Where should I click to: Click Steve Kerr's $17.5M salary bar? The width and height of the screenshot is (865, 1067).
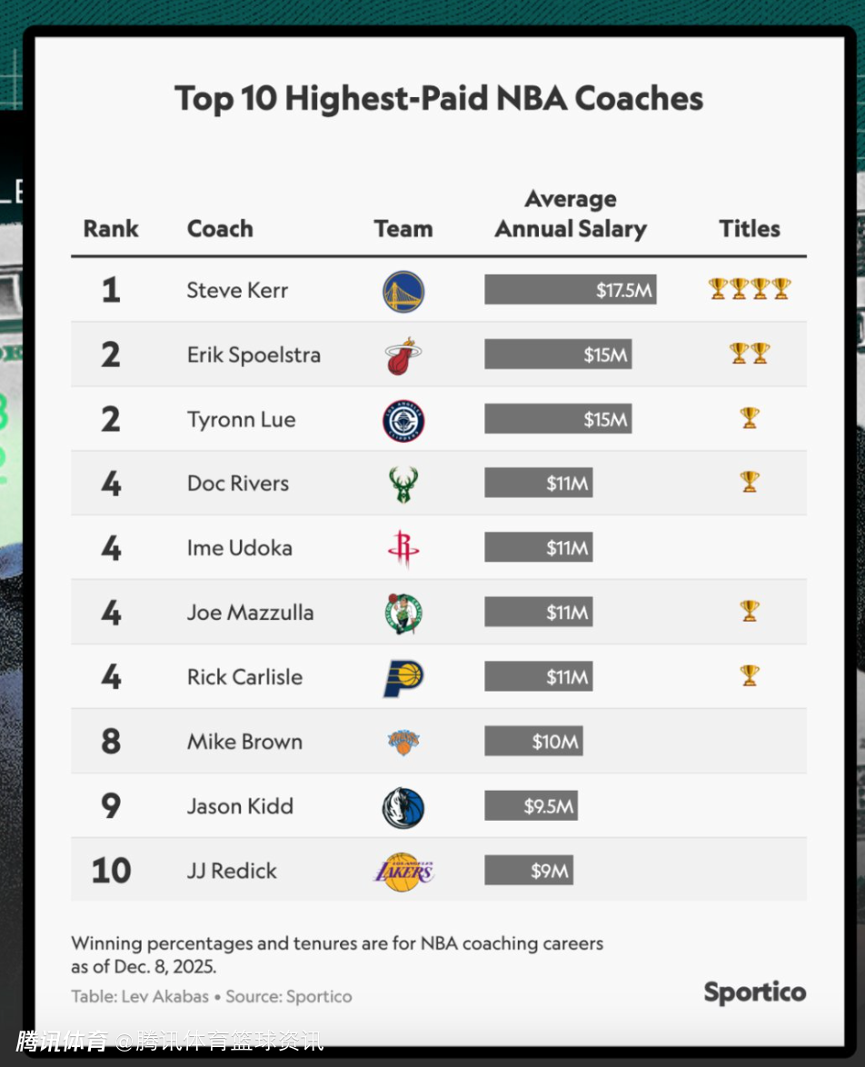[570, 290]
